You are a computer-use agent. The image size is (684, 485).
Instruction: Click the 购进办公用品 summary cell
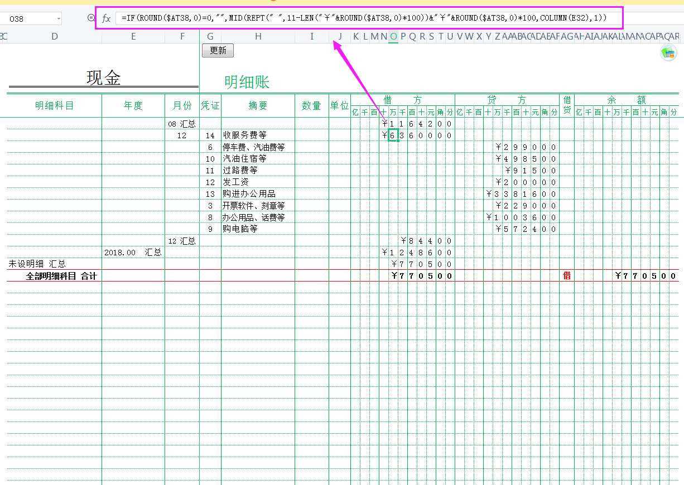[258, 194]
